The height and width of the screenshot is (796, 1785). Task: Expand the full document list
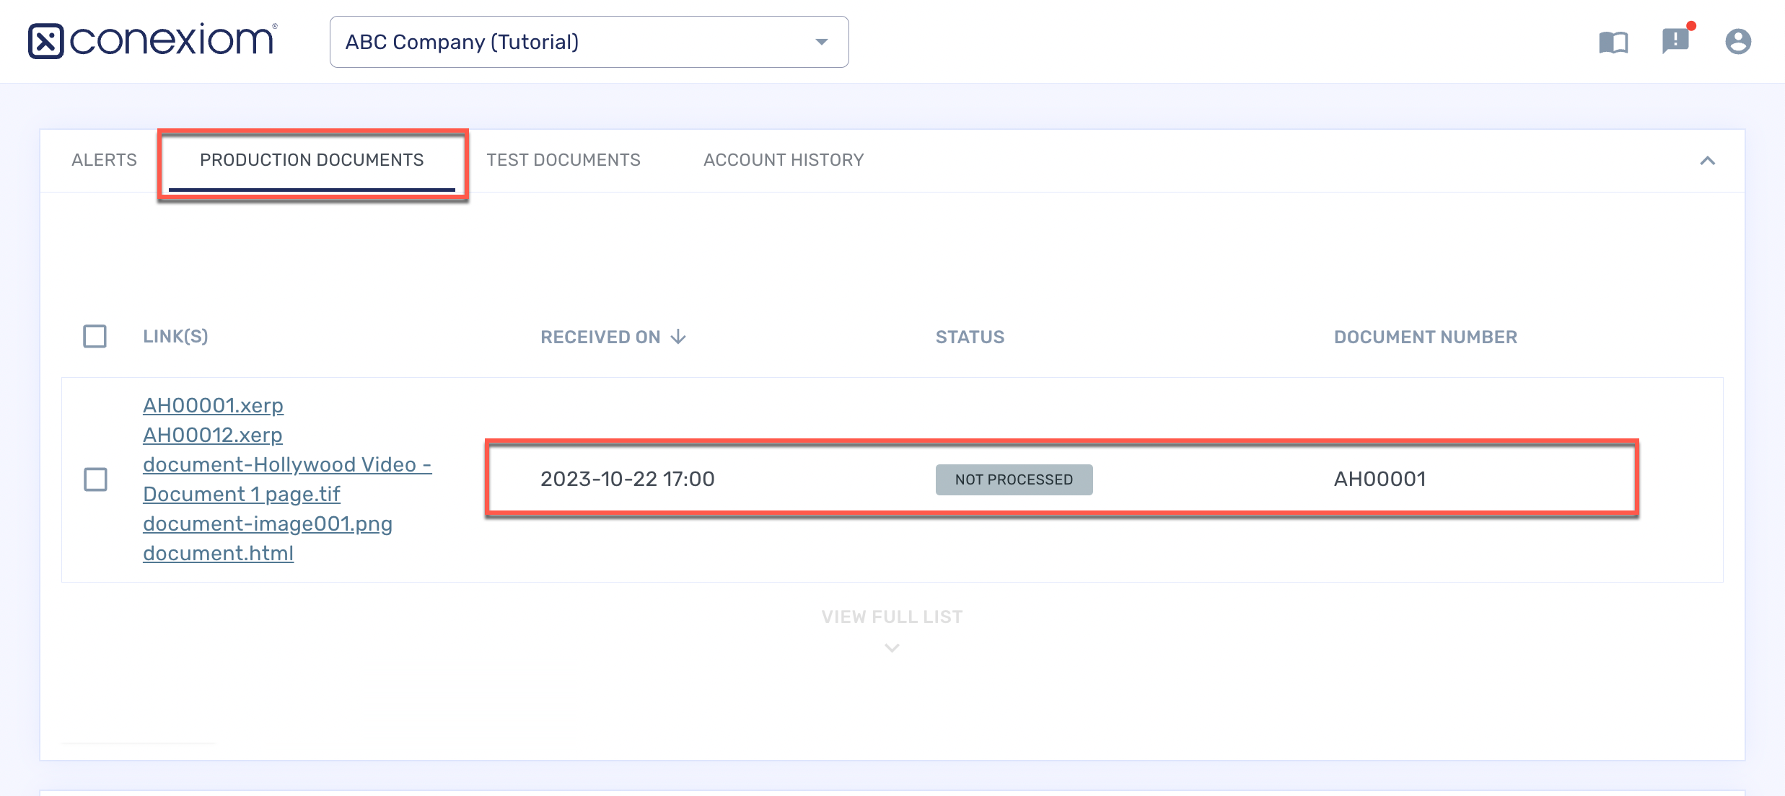pos(892,616)
